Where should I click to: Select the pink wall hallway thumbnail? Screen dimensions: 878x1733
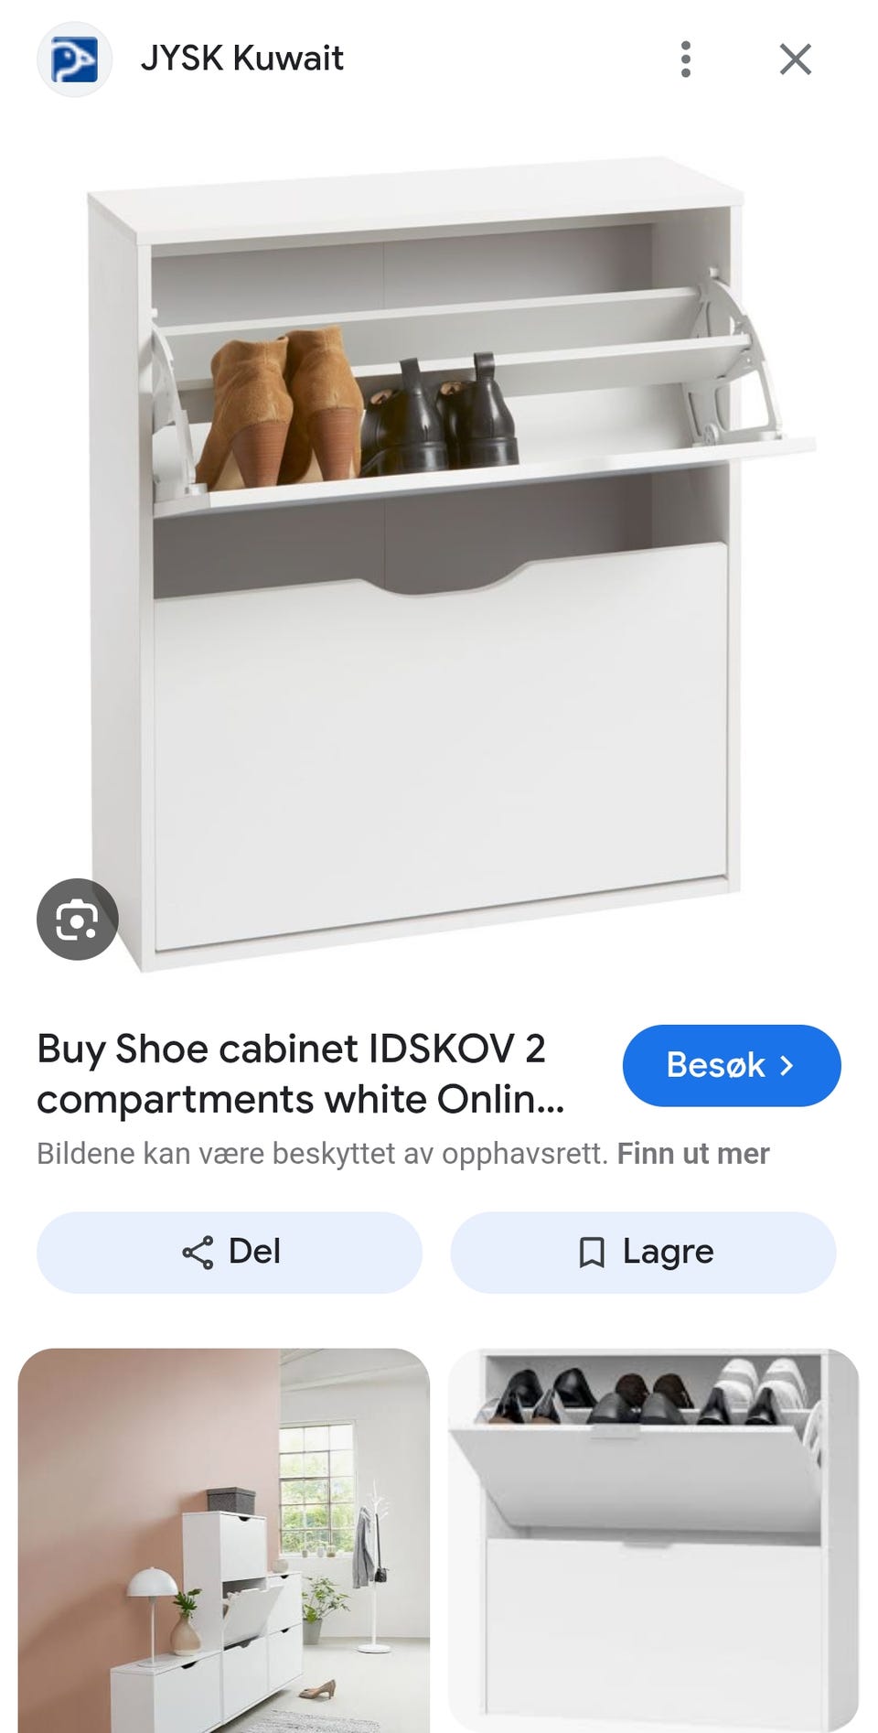pos(224,1540)
